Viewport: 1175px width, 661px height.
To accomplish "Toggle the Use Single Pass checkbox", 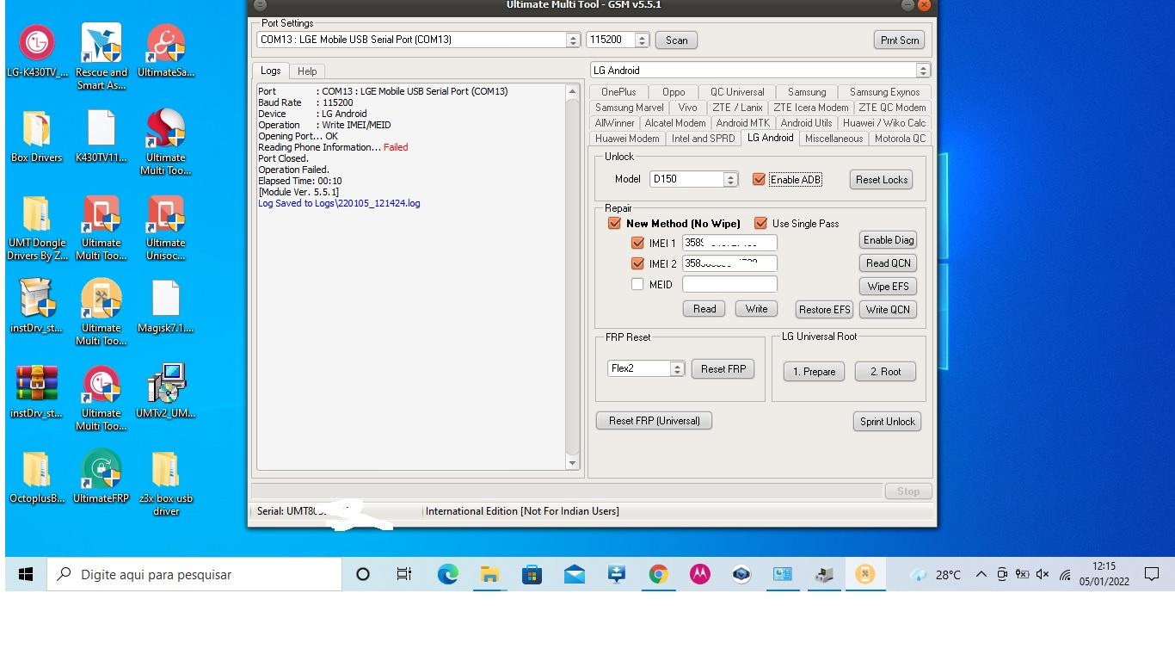I will tap(760, 223).
